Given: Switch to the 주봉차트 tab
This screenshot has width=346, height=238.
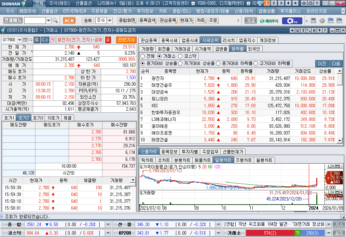Looking at the screenshot, I should pyautogui.click(x=244, y=160).
